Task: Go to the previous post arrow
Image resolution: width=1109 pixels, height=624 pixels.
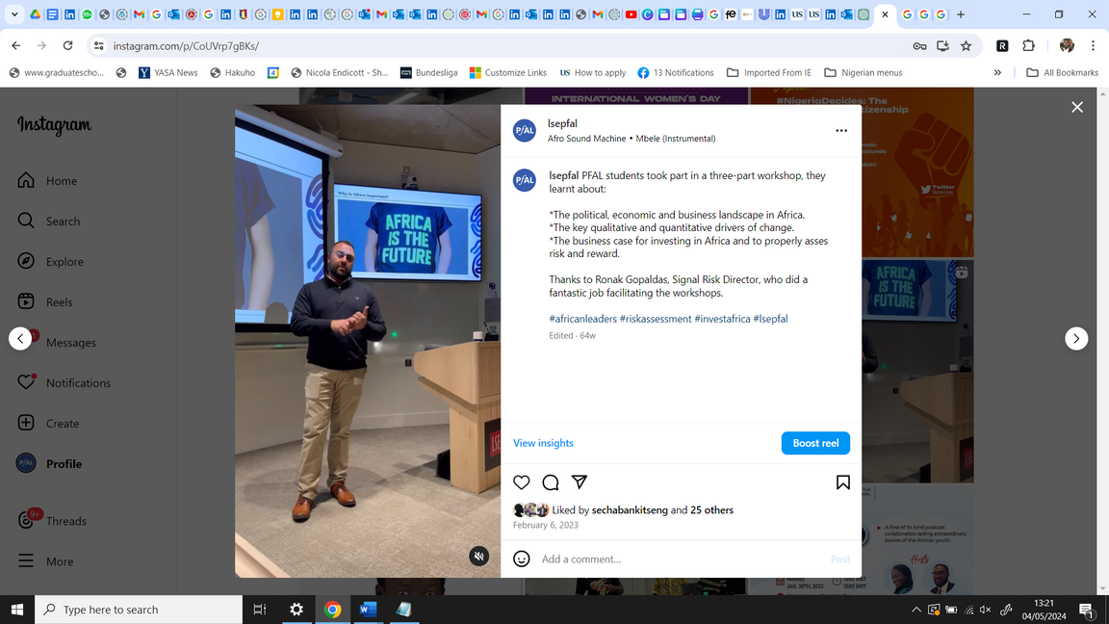Action: [x=20, y=338]
